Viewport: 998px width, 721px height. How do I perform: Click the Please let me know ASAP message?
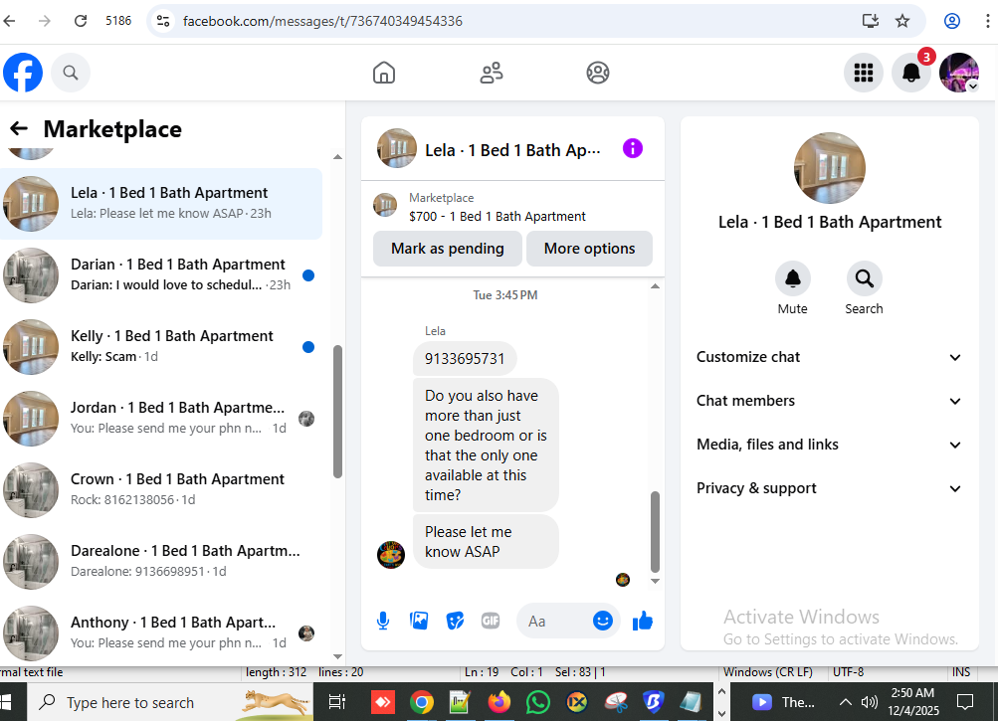coord(486,542)
